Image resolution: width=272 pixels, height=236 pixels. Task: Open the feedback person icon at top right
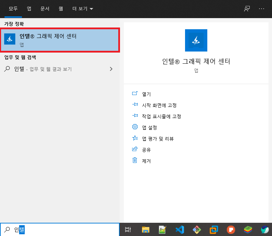(x=247, y=9)
